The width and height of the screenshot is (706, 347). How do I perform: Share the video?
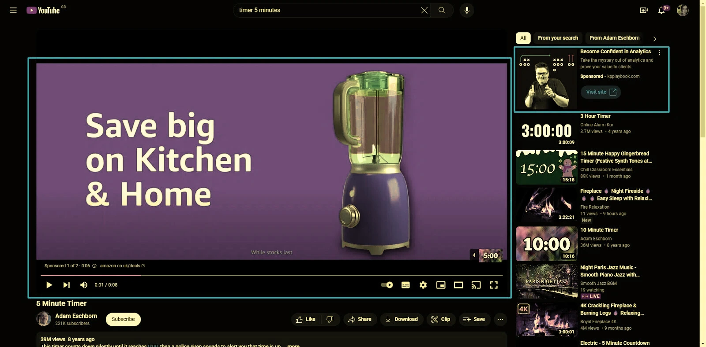[x=360, y=319]
